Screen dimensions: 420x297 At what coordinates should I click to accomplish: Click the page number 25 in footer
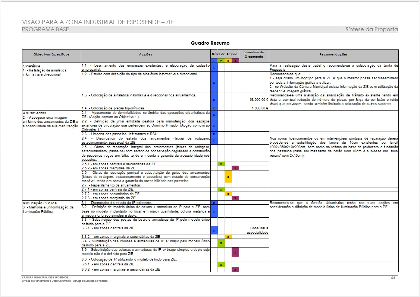click(393, 278)
